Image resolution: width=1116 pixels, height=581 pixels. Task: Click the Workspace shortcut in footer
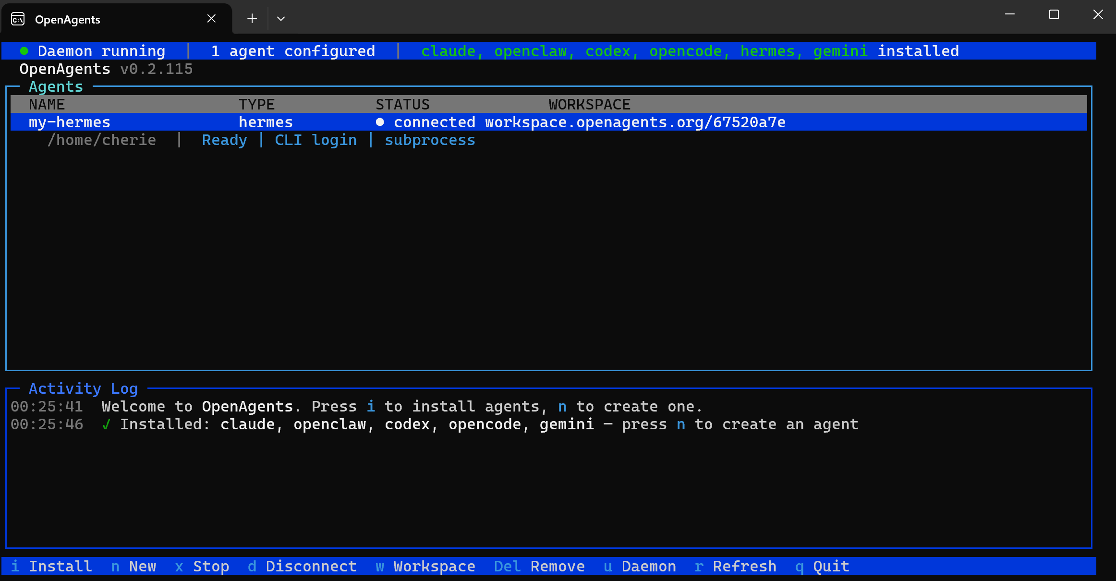pos(425,567)
